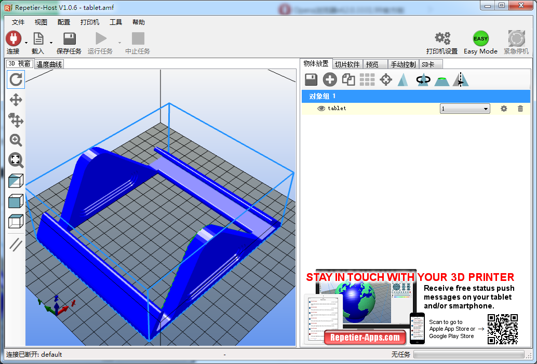The width and height of the screenshot is (537, 364).
Task: Click the add object plus icon
Action: tap(330, 80)
